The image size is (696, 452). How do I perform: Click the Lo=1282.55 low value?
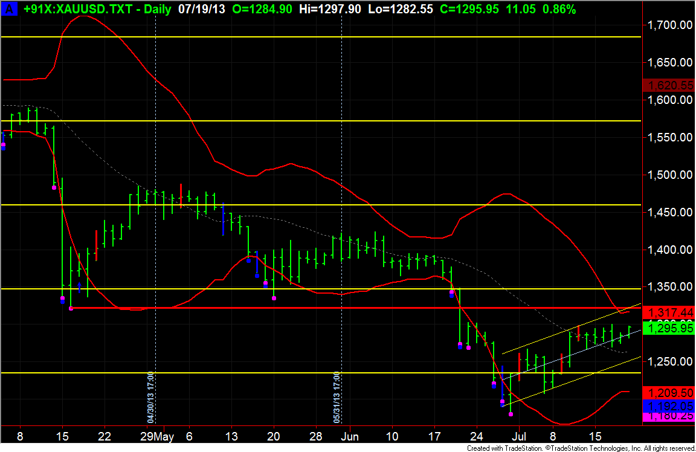(400, 9)
